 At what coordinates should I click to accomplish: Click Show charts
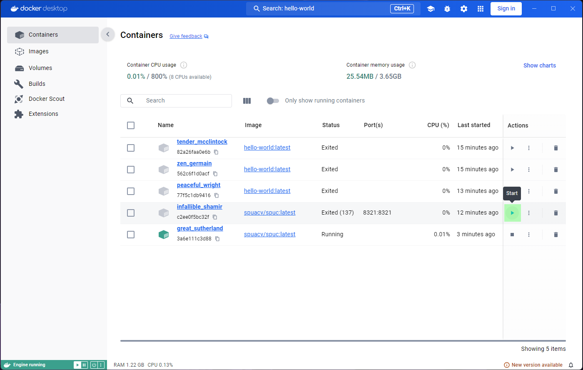pos(540,65)
